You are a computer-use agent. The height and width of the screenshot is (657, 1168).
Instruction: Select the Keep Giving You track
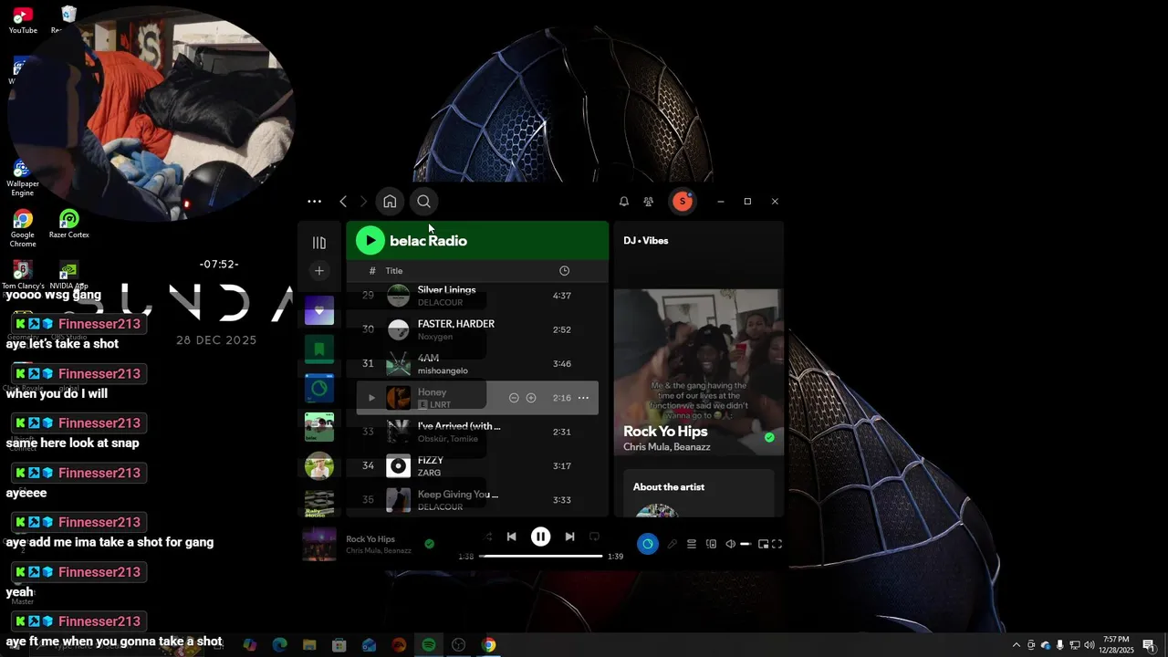tap(477, 500)
